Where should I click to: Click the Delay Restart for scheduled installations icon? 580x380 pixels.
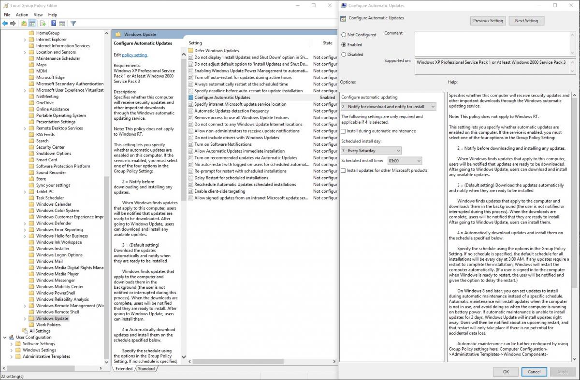point(190,178)
